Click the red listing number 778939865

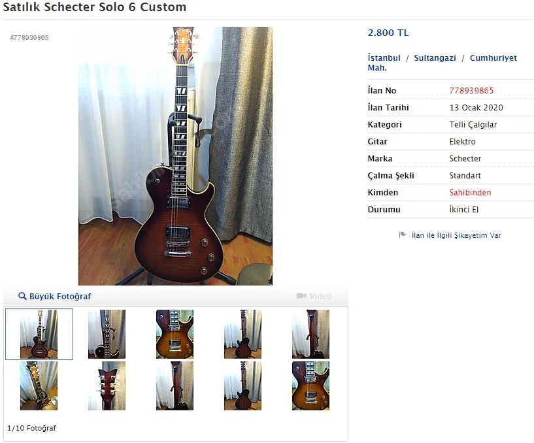[471, 91]
